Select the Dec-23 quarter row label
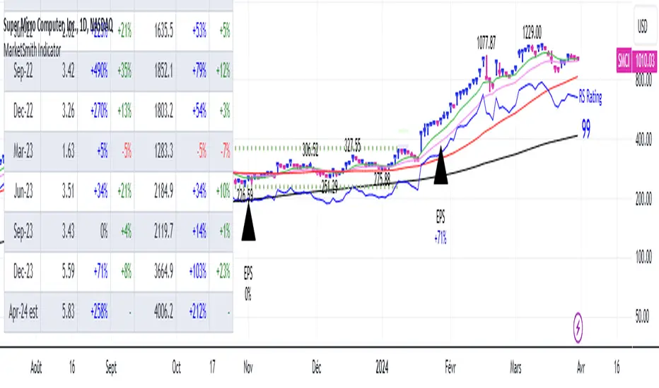The height and width of the screenshot is (388, 659). [x=23, y=272]
